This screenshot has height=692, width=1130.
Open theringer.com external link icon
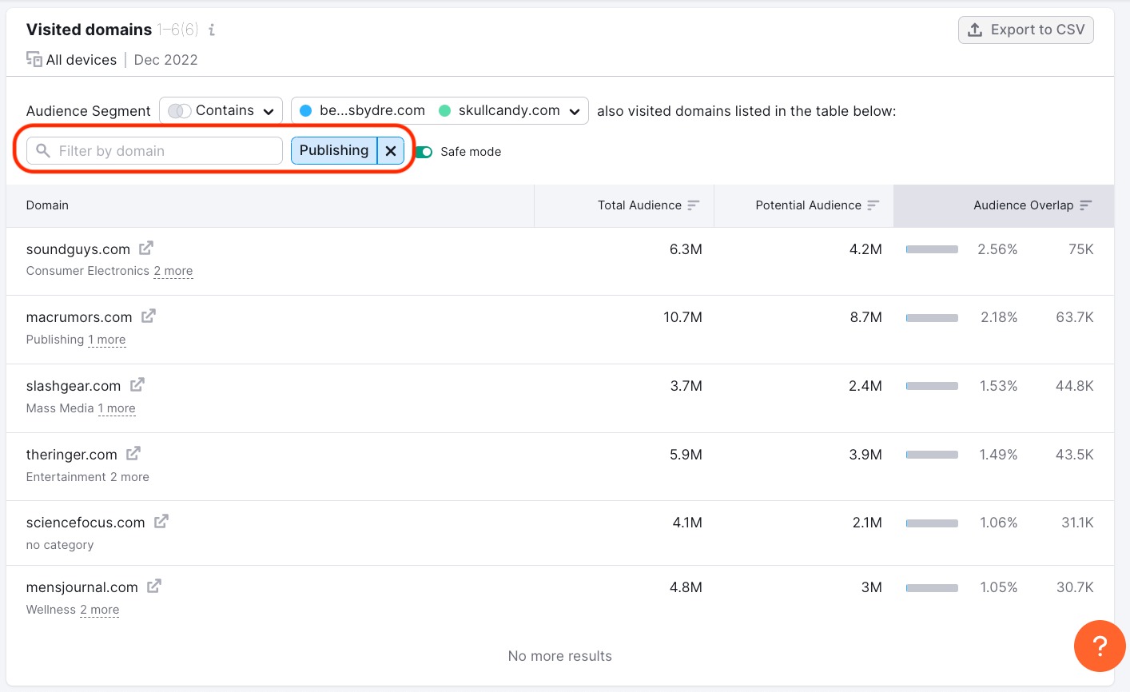click(x=133, y=454)
